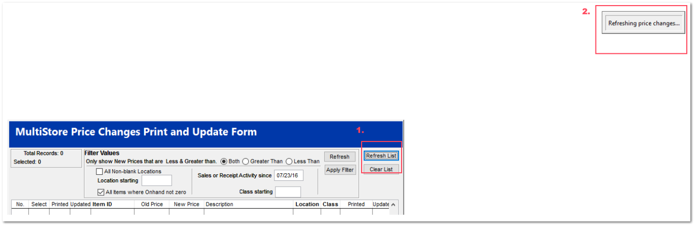Click the New Price column header
The width and height of the screenshot is (695, 226).
click(x=186, y=204)
